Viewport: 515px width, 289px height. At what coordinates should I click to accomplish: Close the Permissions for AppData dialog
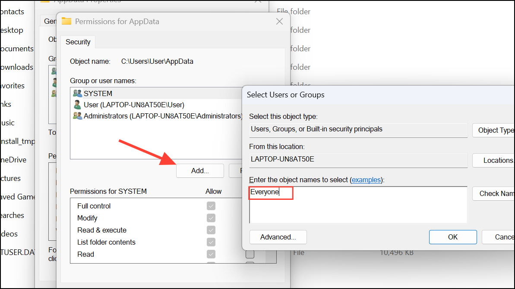tap(279, 21)
